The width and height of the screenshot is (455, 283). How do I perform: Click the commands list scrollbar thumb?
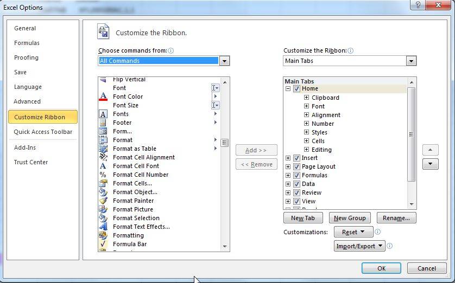click(225, 143)
